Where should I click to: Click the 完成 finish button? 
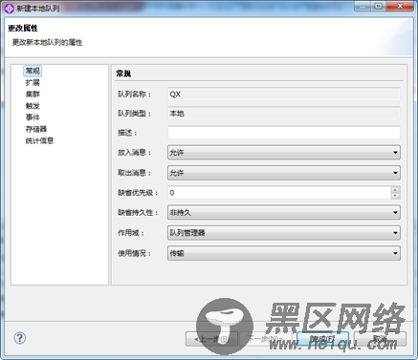click(x=322, y=339)
